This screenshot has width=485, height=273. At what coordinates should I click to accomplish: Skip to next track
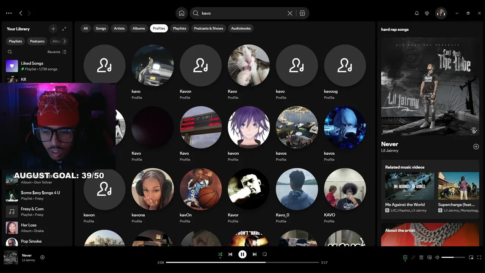[255, 254]
